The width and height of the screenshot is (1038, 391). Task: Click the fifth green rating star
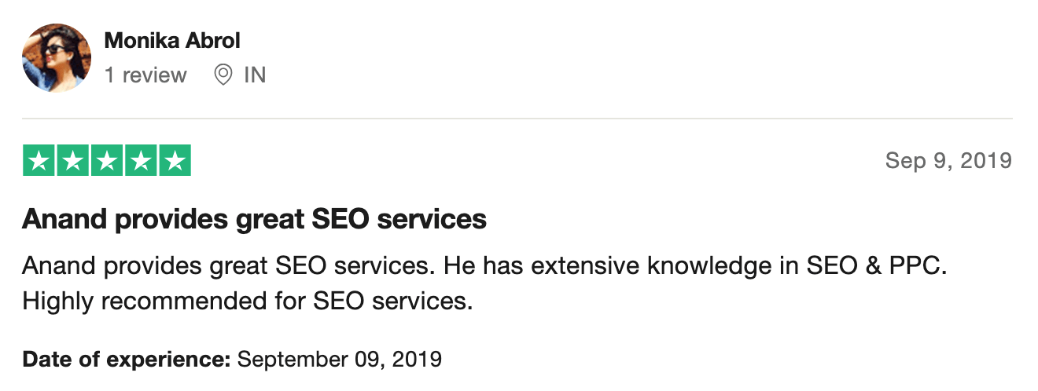coord(175,161)
